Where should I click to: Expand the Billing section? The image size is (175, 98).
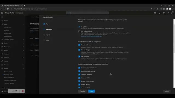[23, 50]
